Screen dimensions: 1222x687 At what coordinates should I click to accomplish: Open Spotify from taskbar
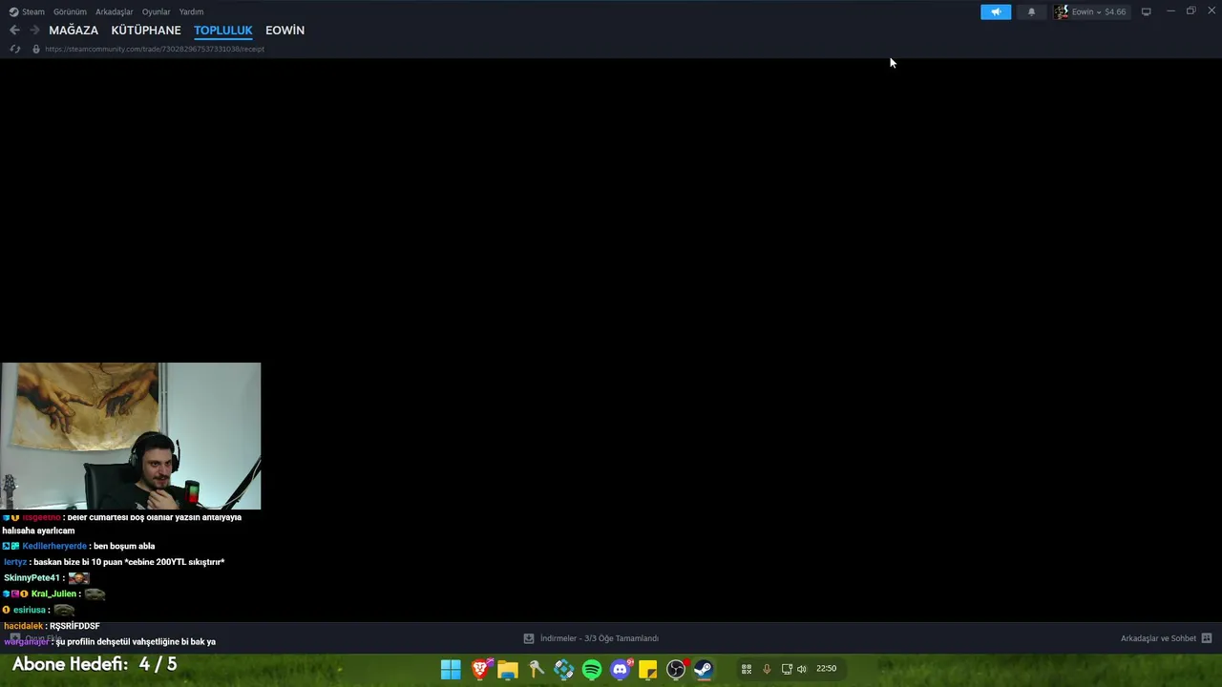[x=592, y=670]
